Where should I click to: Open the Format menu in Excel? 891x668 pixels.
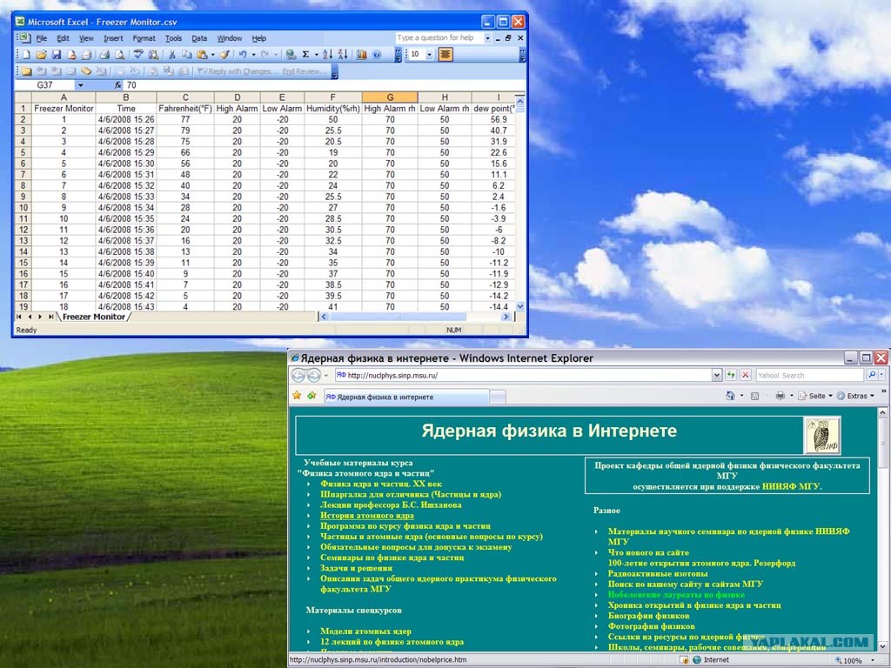(144, 38)
